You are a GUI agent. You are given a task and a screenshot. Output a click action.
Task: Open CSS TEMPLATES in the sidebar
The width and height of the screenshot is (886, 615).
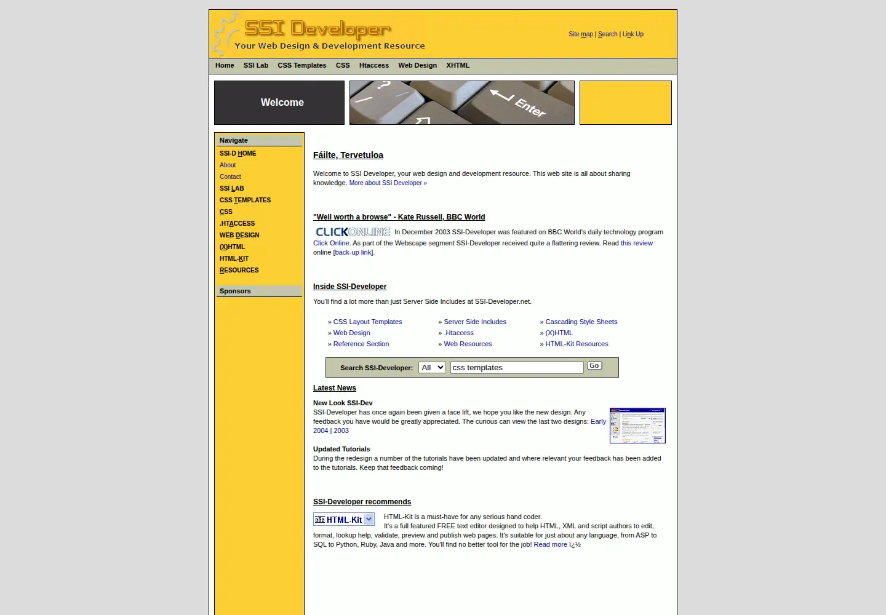click(x=245, y=200)
